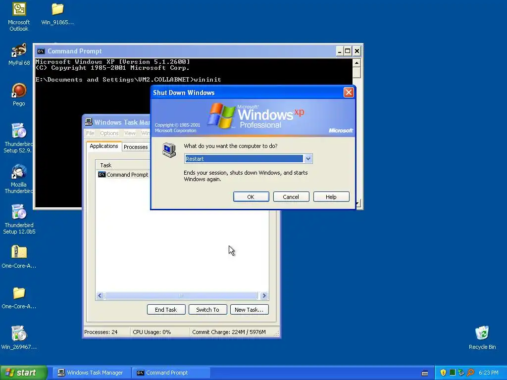Confirm restart with the OK button

click(x=251, y=197)
